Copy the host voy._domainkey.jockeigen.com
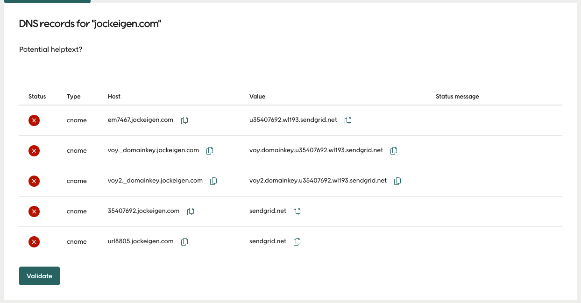The height and width of the screenshot is (303, 581). click(209, 150)
